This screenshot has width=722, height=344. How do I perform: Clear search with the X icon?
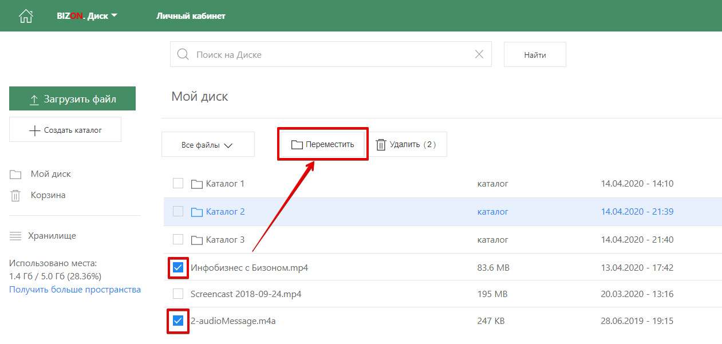point(479,54)
